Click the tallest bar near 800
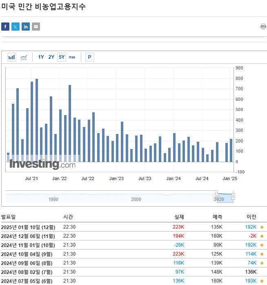The width and height of the screenshot is (267, 285). click(37, 120)
